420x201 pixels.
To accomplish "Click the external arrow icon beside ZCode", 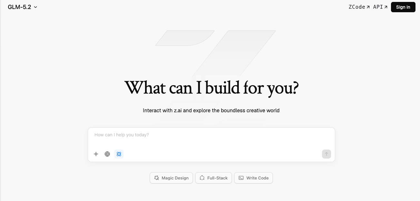I will pos(368,7).
